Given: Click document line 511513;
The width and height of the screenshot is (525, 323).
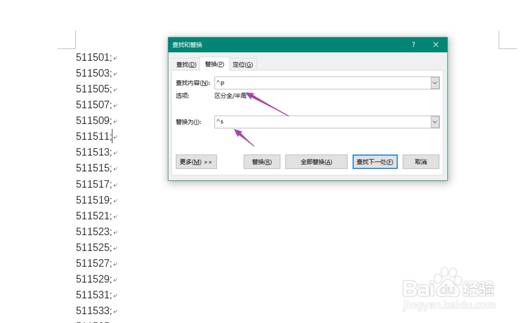Looking at the screenshot, I should [x=94, y=152].
